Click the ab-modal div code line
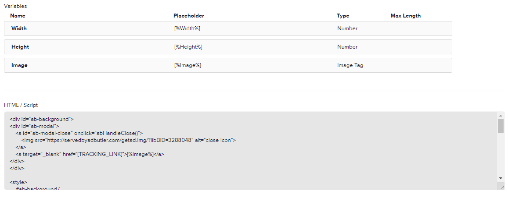 click(x=34, y=126)
